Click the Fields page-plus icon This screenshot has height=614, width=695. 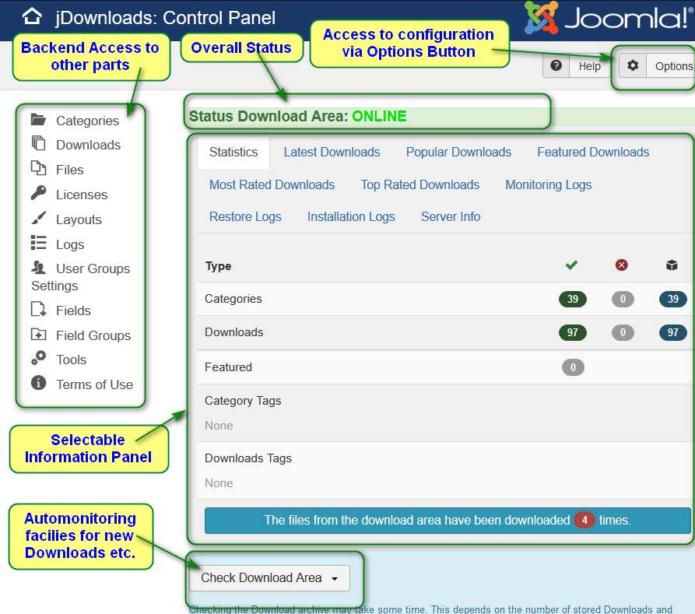point(39,309)
